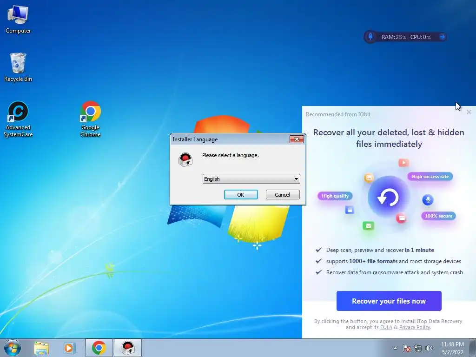476x357 pixels.
Task: Open the EULA link
Action: (386, 327)
